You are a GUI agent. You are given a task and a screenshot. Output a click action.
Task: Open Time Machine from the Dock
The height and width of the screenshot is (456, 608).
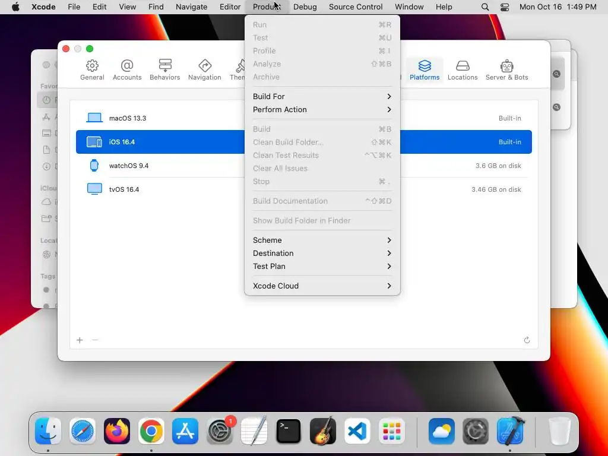click(x=476, y=431)
